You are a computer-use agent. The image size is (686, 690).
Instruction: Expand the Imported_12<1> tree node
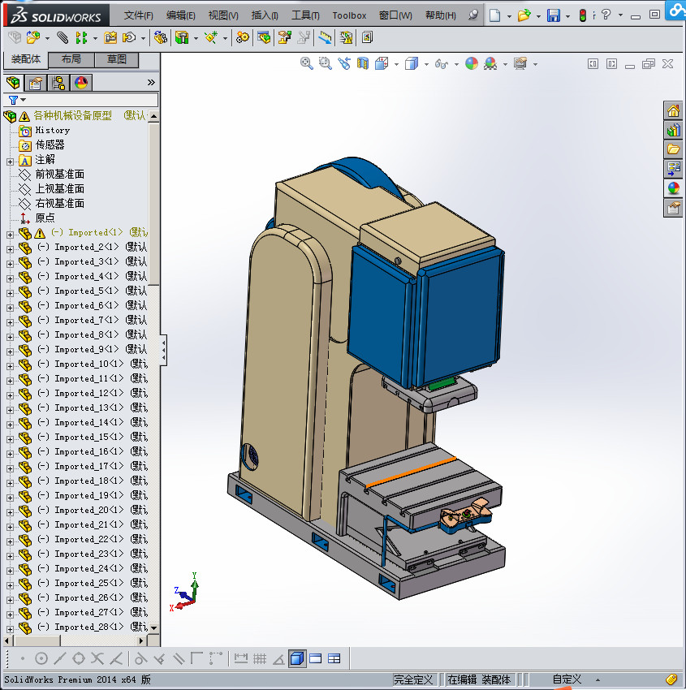(10, 395)
